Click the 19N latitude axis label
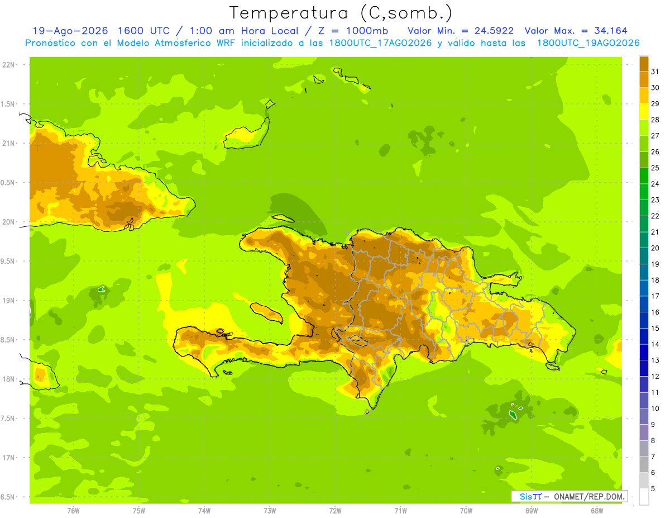 (8, 301)
